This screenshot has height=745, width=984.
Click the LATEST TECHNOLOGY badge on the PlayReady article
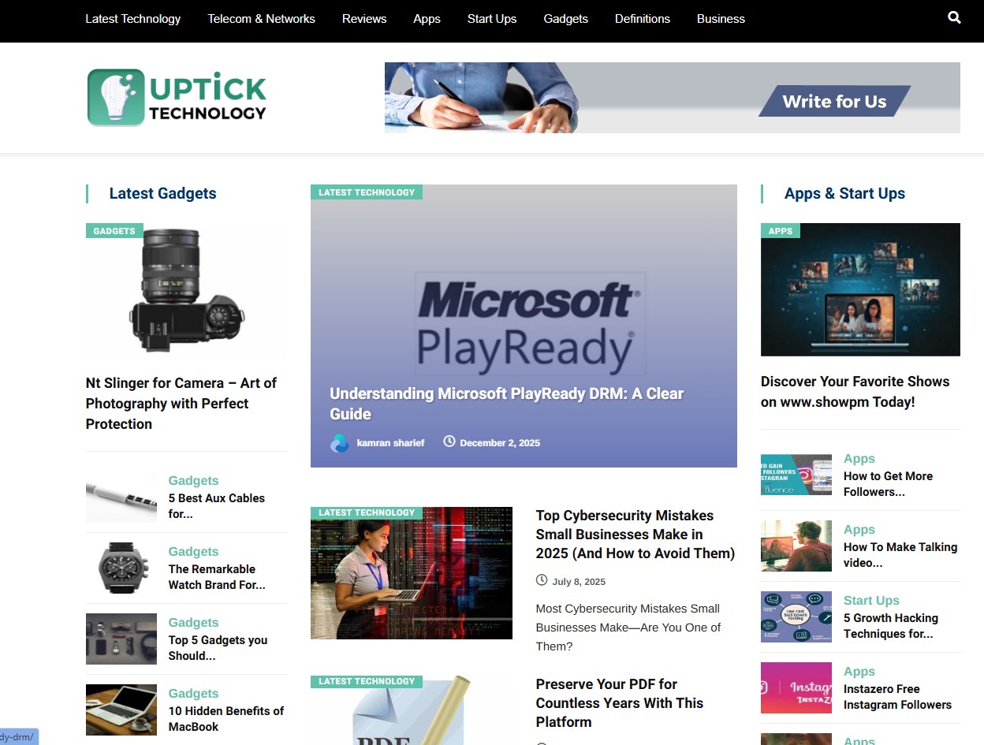[366, 192]
